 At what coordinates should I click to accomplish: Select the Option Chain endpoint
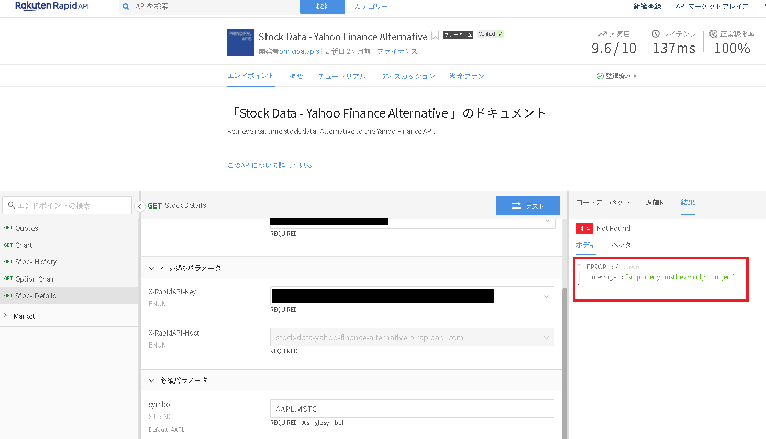[x=35, y=279]
